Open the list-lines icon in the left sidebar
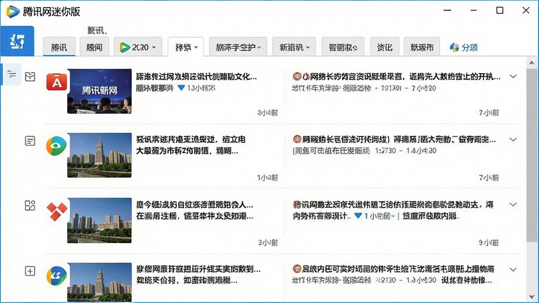539x303 pixels. pyautogui.click(x=12, y=74)
